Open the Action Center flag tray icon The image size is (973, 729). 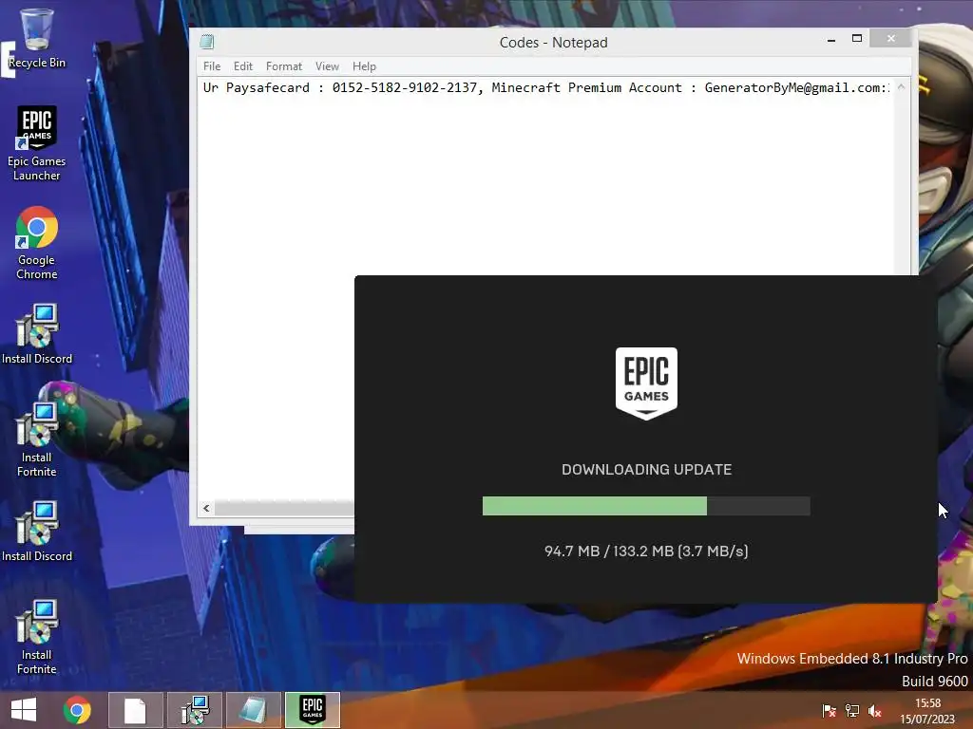pos(829,710)
